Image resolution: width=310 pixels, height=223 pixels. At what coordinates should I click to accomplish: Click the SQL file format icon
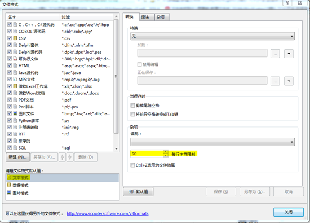(15, 148)
